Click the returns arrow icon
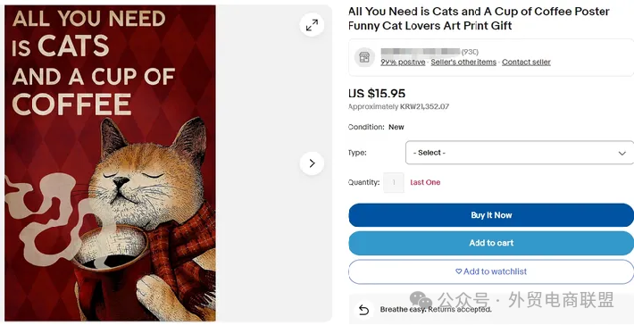This screenshot has height=325, width=634. pyautogui.click(x=363, y=310)
